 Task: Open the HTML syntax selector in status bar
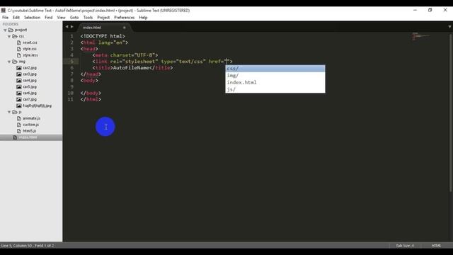tap(436, 246)
